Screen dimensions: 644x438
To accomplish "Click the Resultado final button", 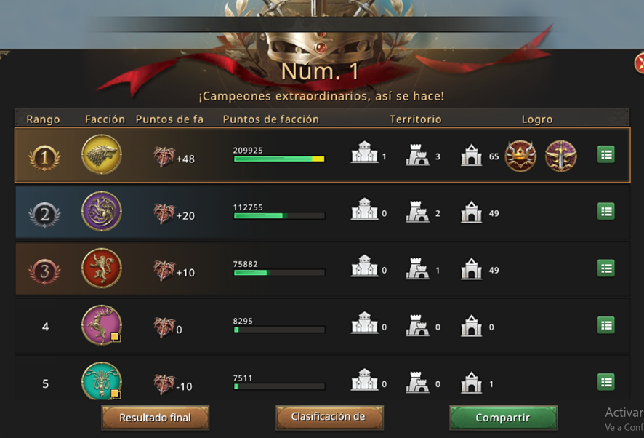I will (x=156, y=418).
